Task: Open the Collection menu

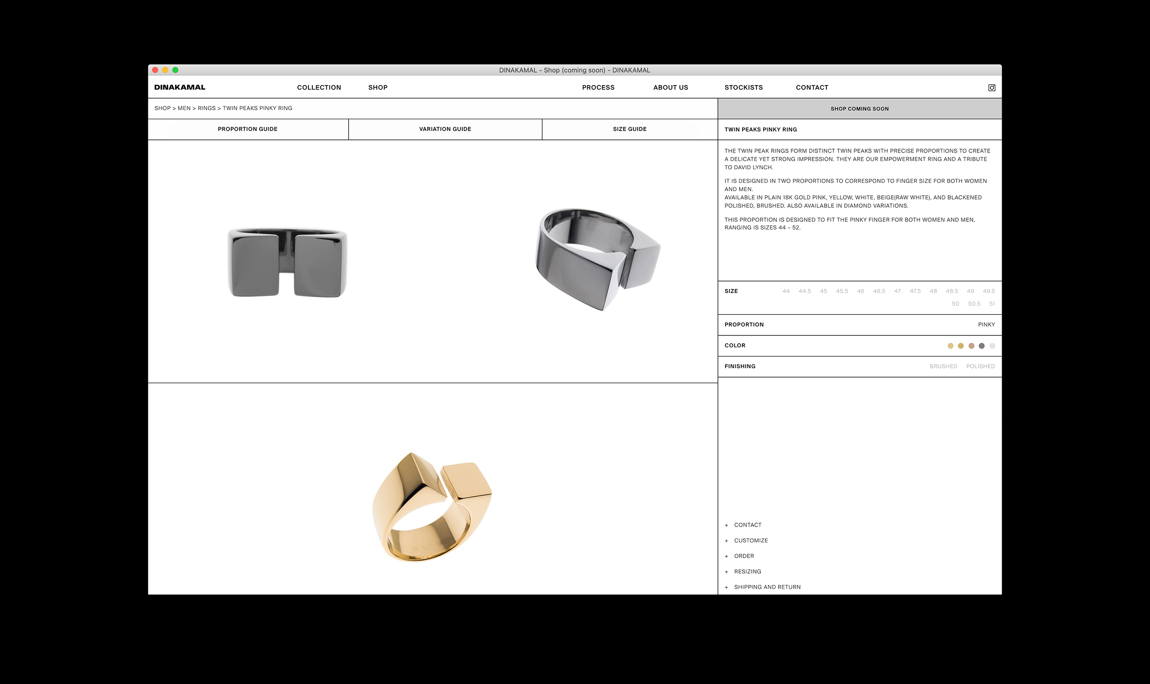Action: (319, 87)
